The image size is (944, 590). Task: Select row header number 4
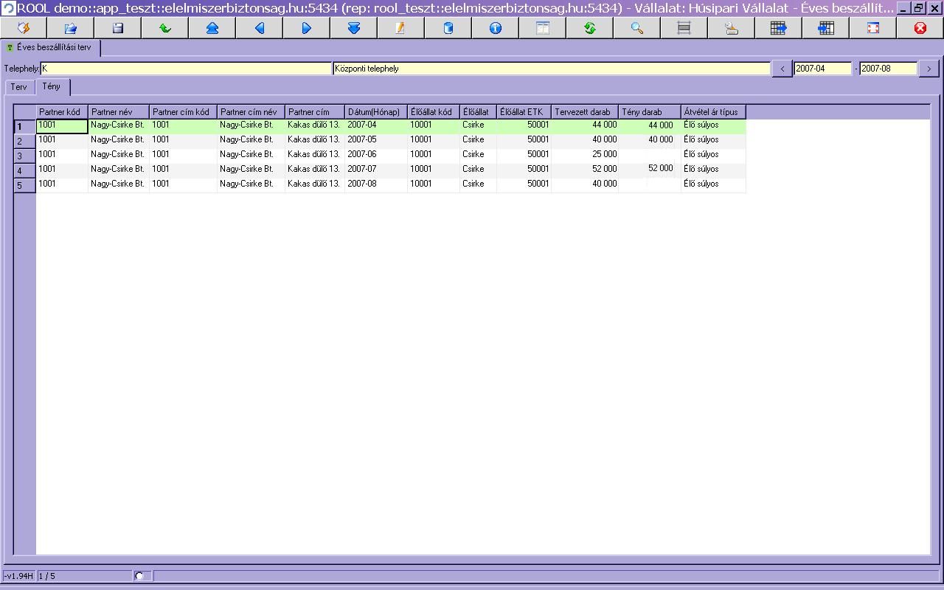(x=25, y=170)
